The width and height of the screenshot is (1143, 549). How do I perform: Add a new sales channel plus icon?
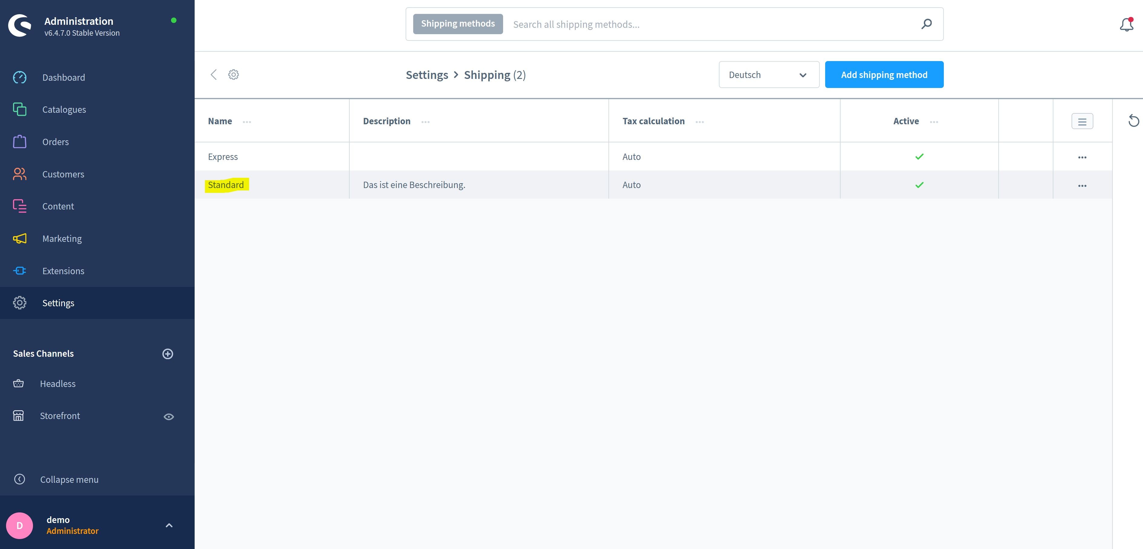(x=168, y=354)
